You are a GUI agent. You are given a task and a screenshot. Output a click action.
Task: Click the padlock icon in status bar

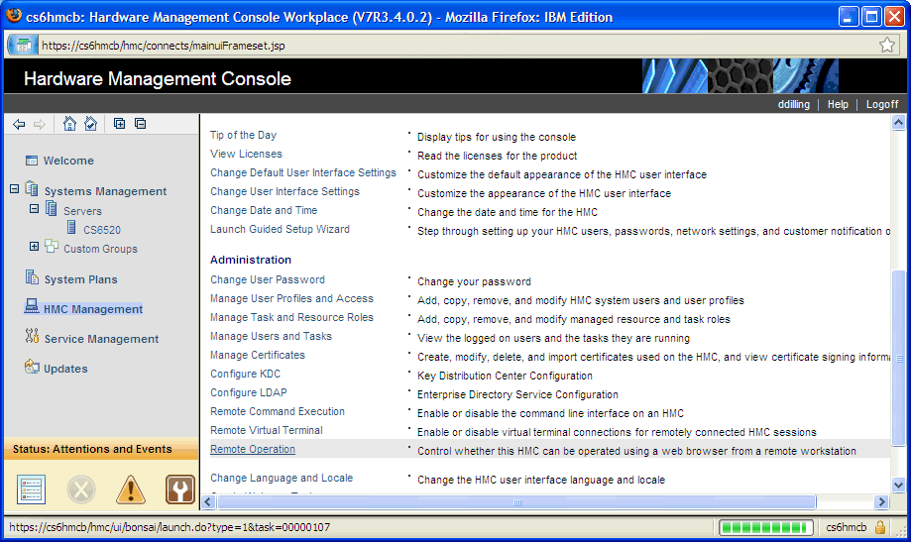pos(880,527)
